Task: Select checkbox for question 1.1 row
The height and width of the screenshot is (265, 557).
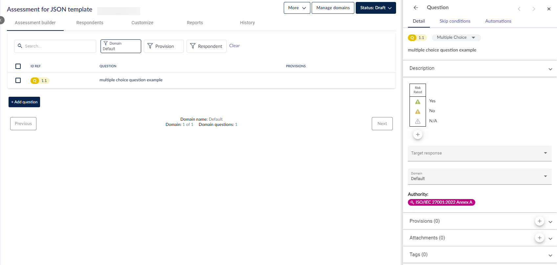Action: point(18,80)
